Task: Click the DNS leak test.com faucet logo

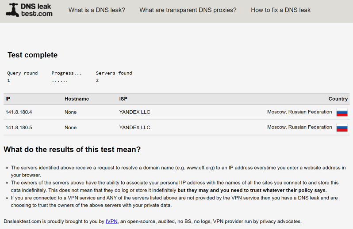Action: tap(29, 10)
